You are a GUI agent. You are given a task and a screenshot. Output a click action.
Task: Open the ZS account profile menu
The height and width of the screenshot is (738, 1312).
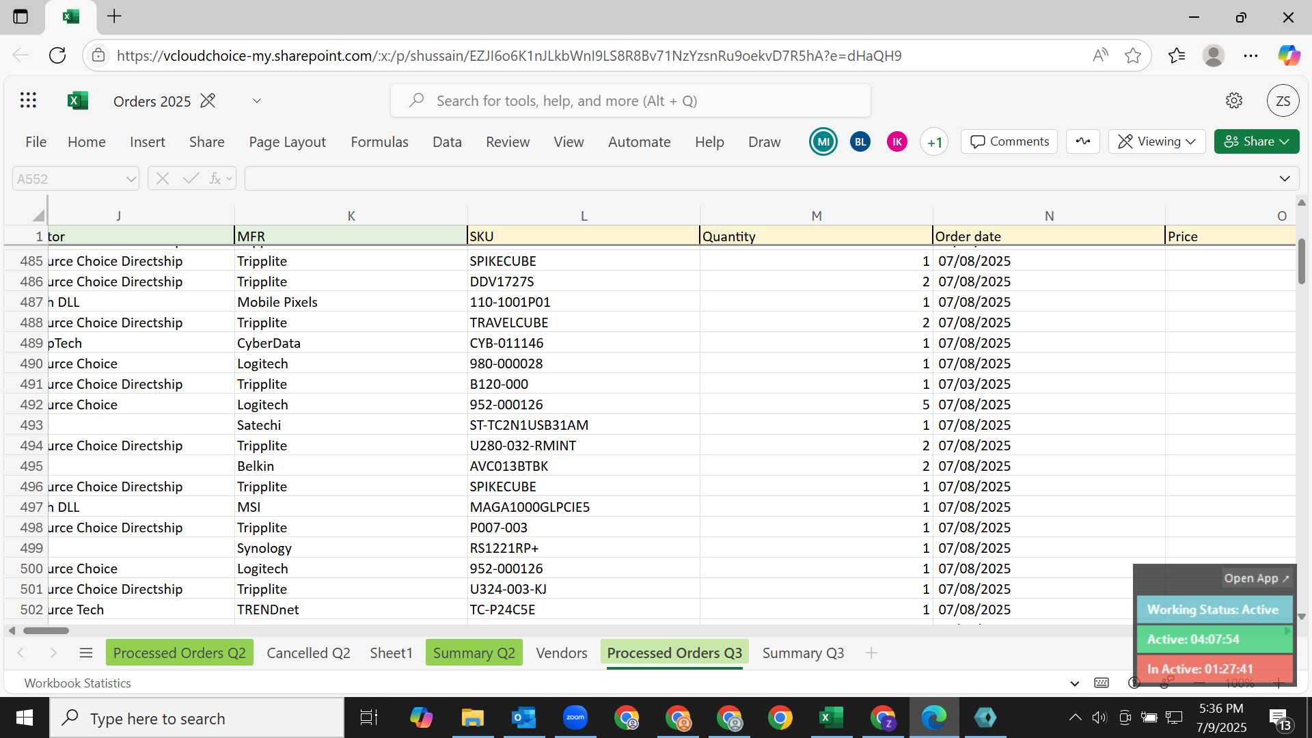1283,100
